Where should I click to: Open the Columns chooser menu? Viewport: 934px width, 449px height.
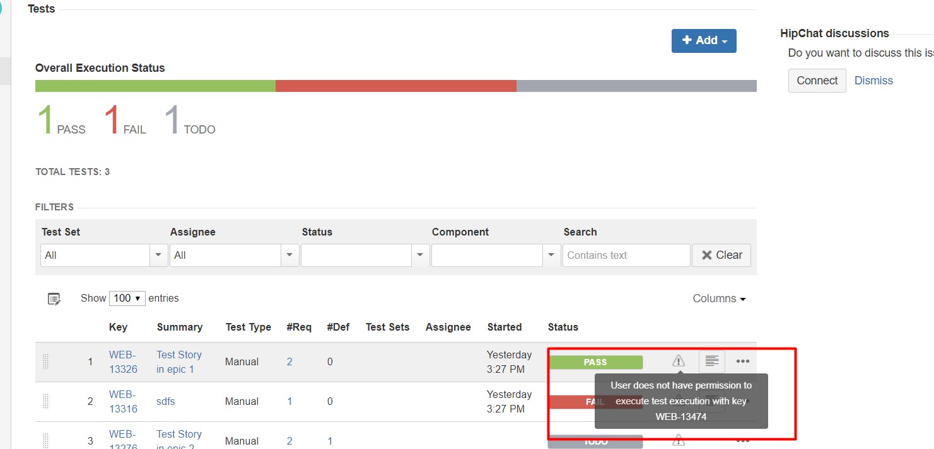719,298
